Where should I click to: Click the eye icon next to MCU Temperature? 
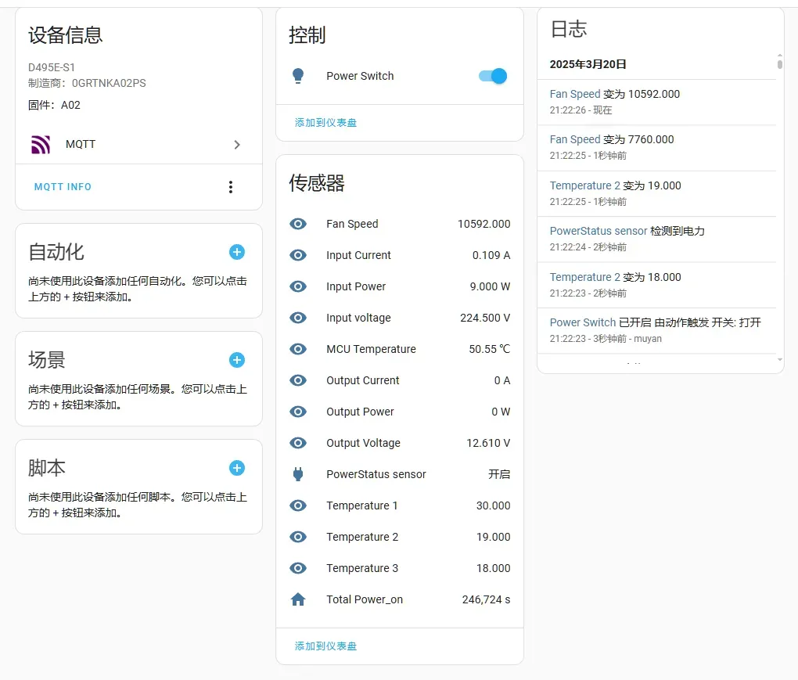(298, 349)
